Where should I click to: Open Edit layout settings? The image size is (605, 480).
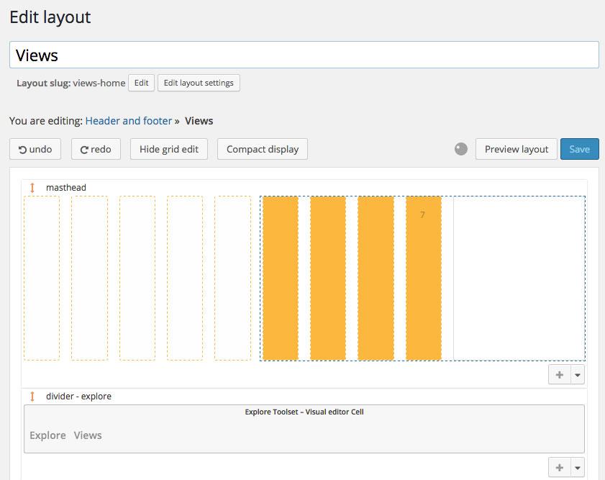[x=199, y=83]
